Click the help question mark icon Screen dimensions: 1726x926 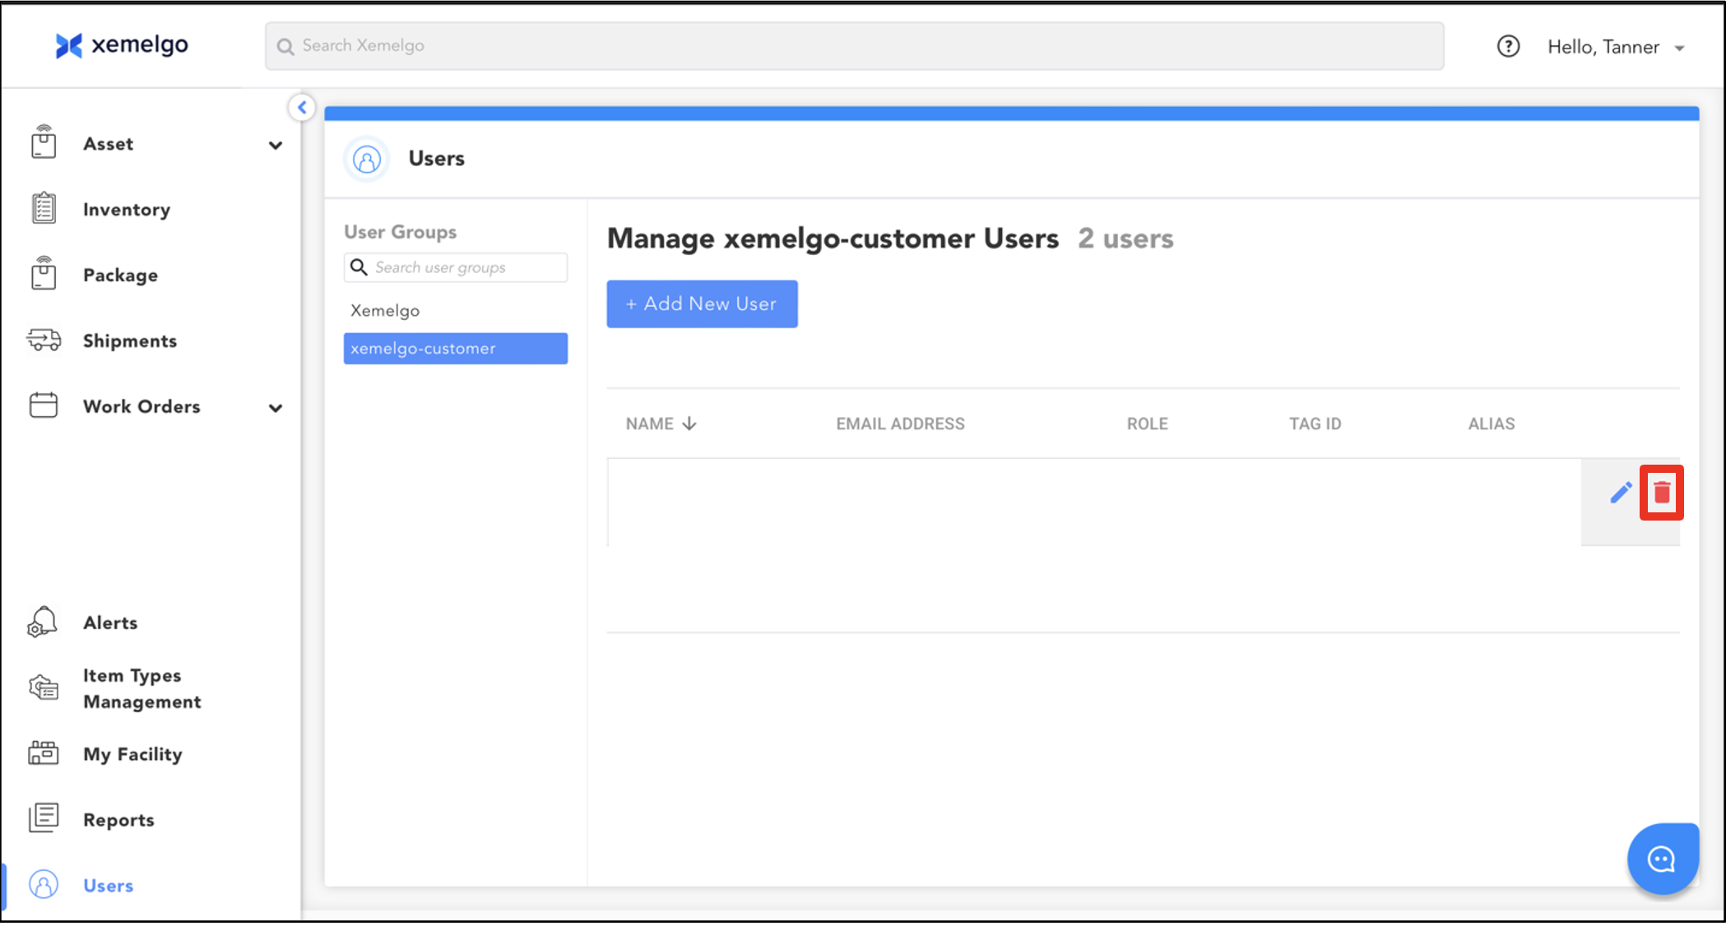pyautogui.click(x=1507, y=47)
